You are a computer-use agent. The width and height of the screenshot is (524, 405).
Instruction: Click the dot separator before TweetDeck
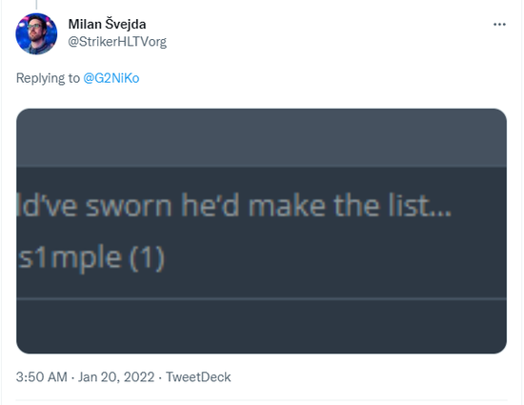point(160,377)
